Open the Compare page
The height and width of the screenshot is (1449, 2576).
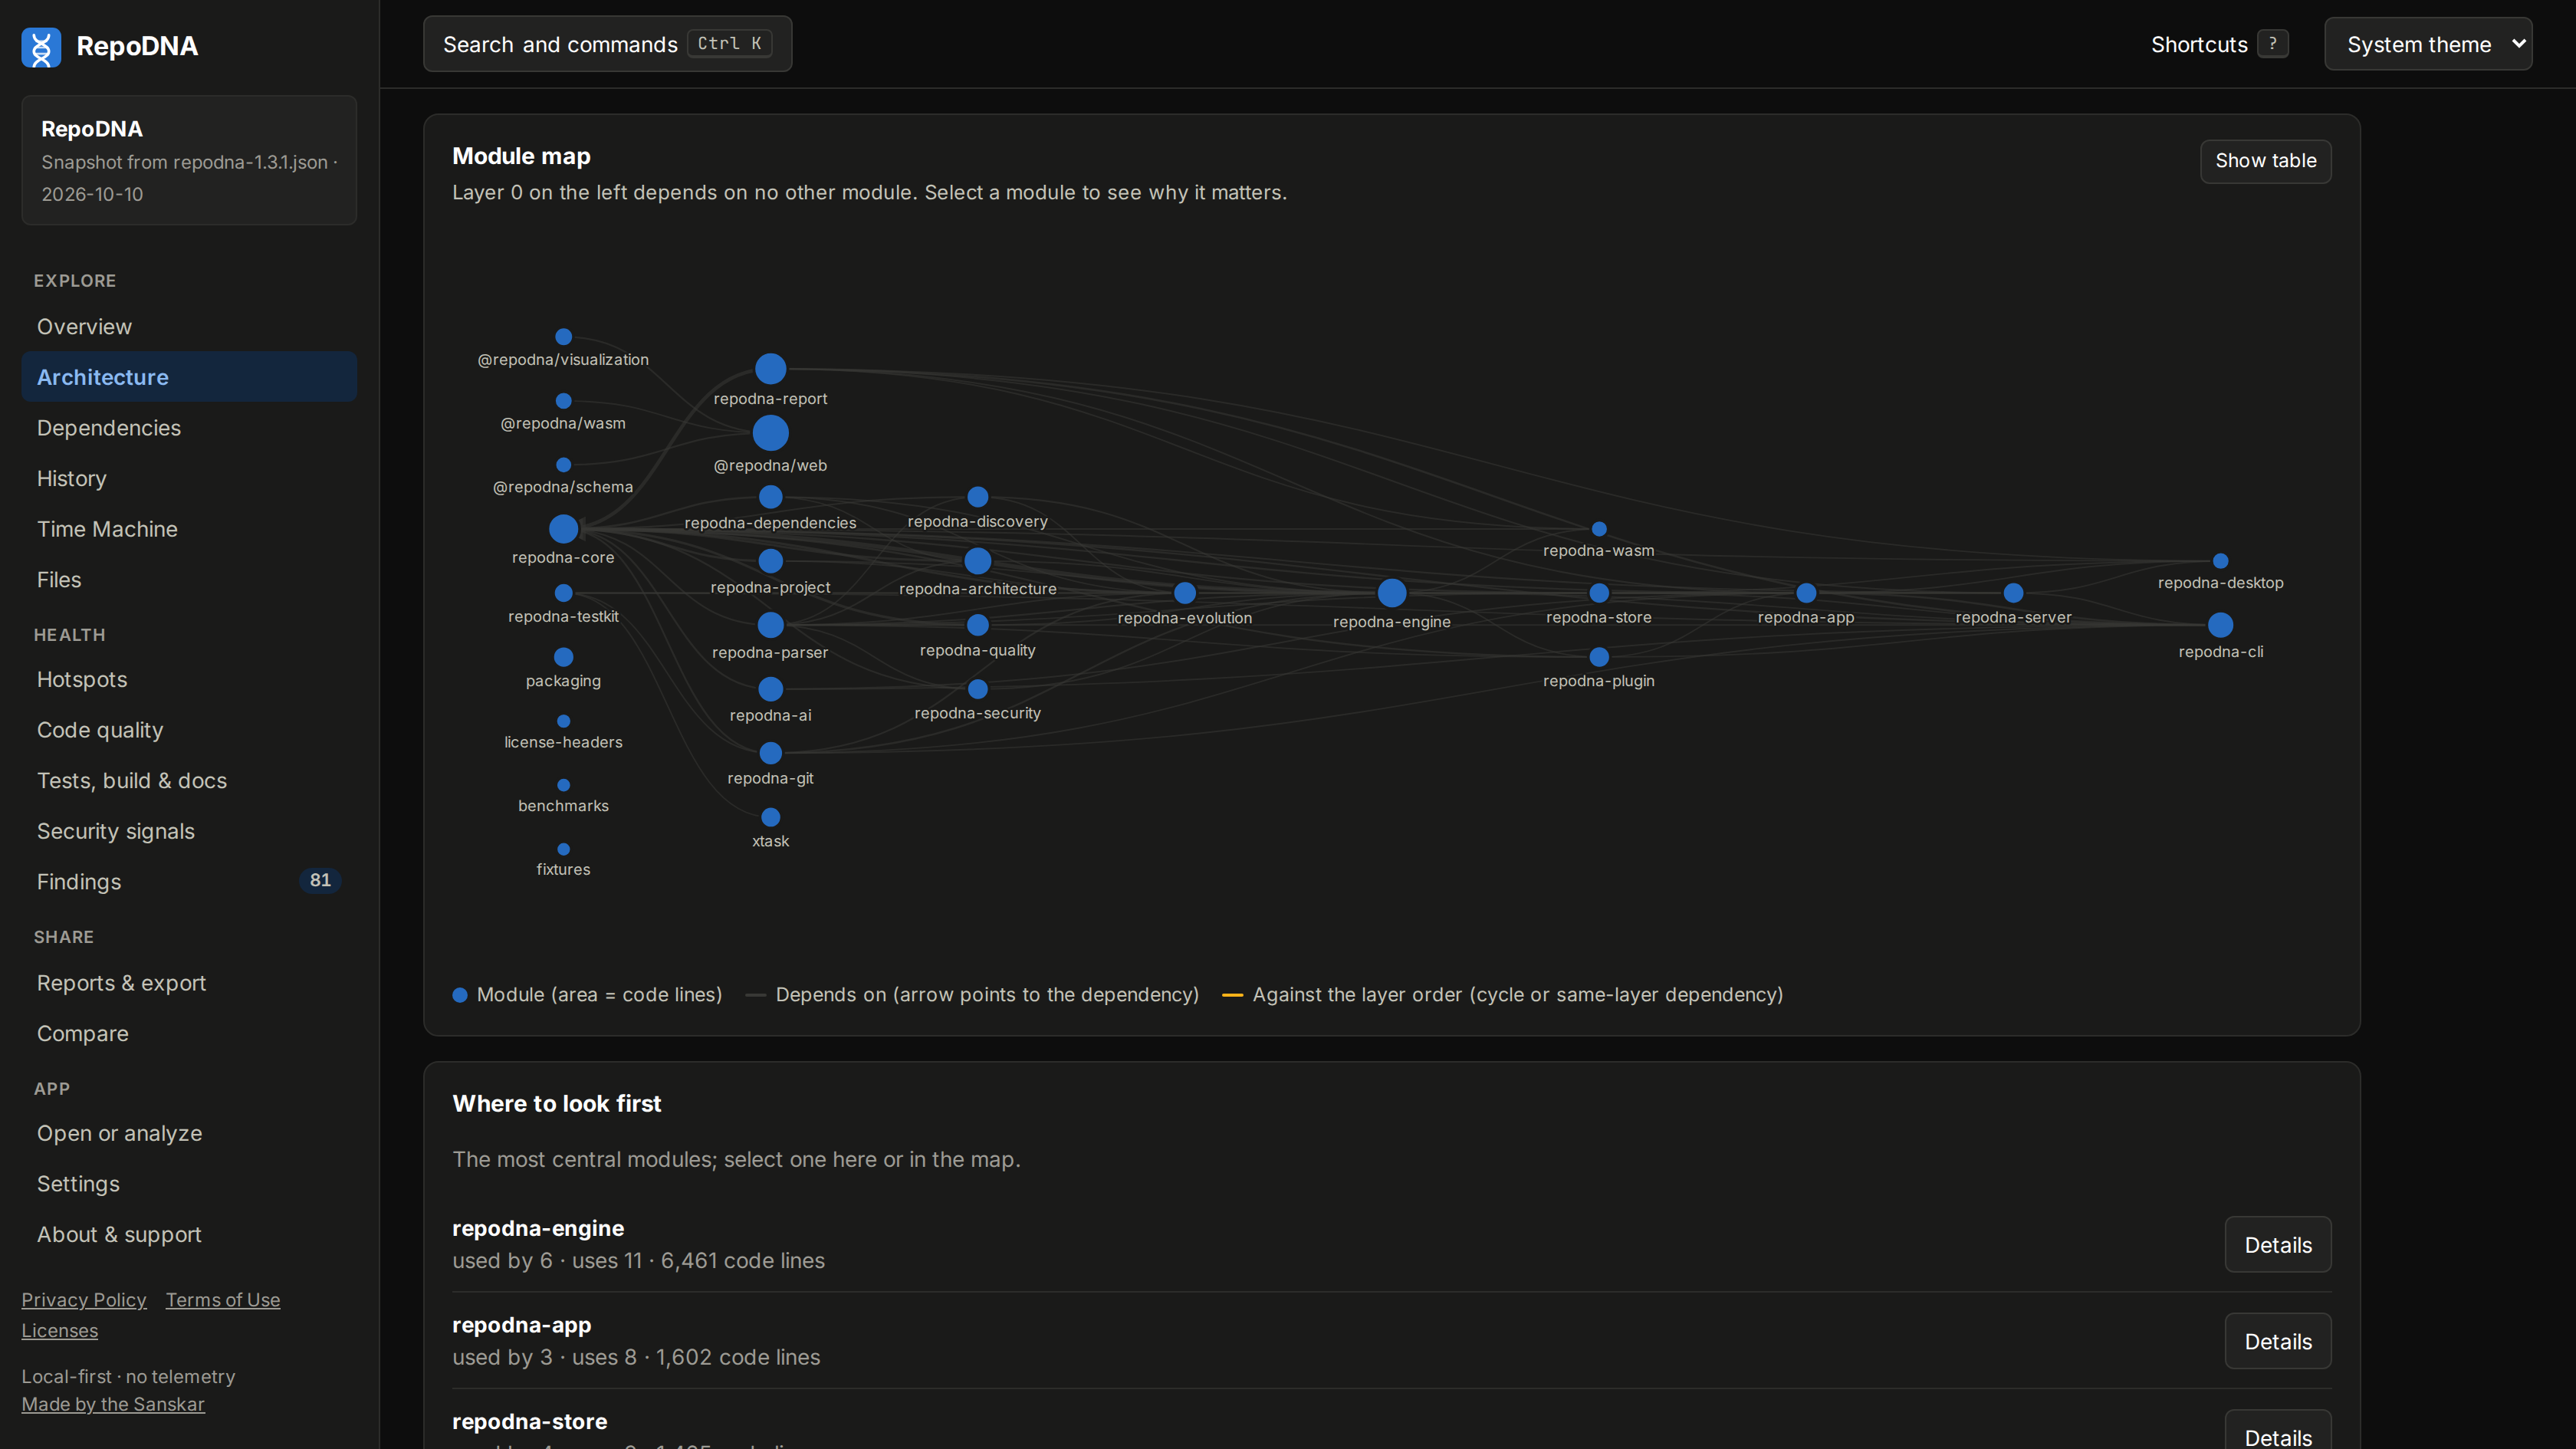click(189, 1033)
